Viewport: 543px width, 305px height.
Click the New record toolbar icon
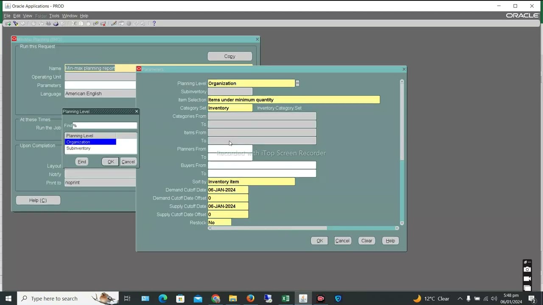tap(8, 24)
